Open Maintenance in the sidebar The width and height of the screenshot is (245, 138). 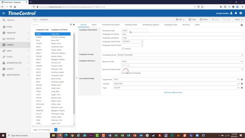click(x=15, y=75)
